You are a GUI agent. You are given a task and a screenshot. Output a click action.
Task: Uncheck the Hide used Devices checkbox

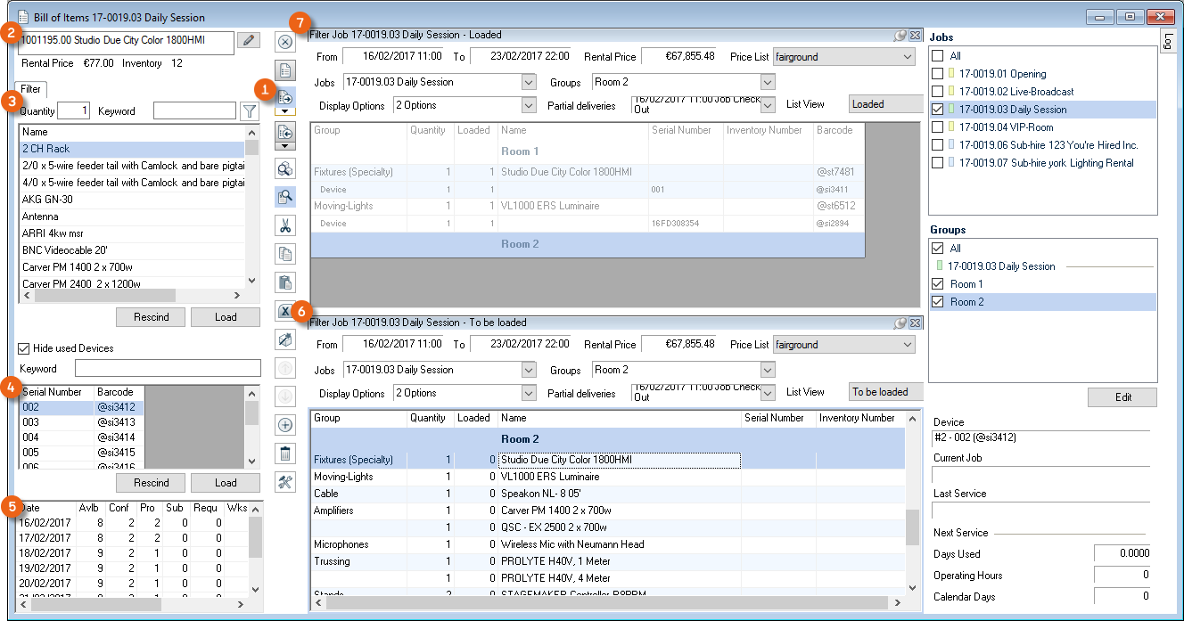tap(24, 348)
